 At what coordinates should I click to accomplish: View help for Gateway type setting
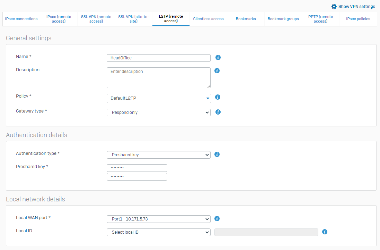pyautogui.click(x=218, y=112)
